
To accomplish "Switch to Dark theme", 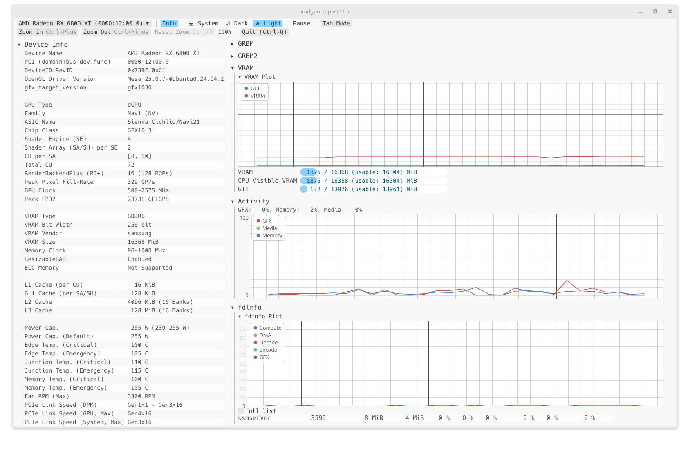I will (x=236, y=23).
